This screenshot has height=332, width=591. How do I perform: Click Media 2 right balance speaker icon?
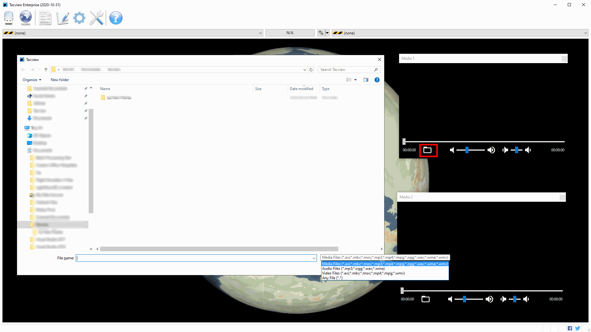(526, 299)
